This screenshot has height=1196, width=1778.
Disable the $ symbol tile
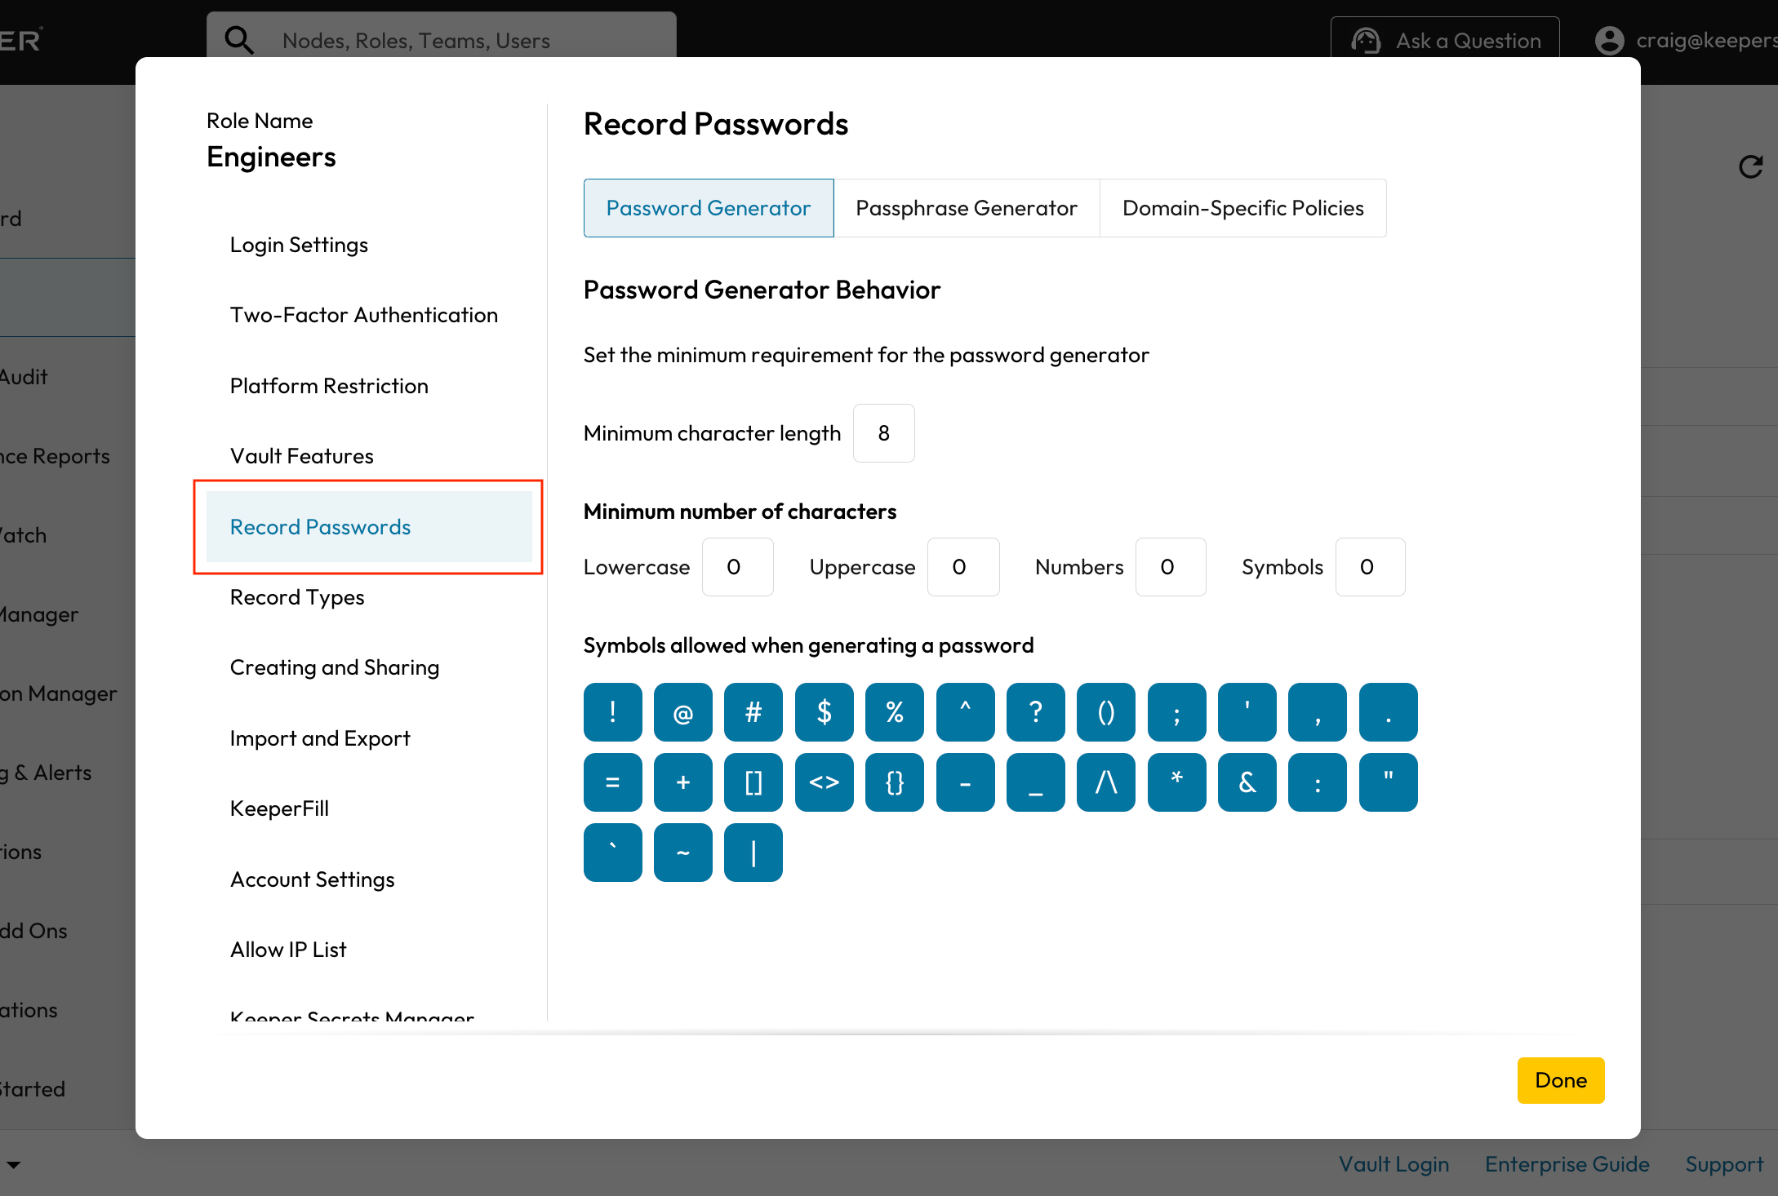tap(824, 712)
